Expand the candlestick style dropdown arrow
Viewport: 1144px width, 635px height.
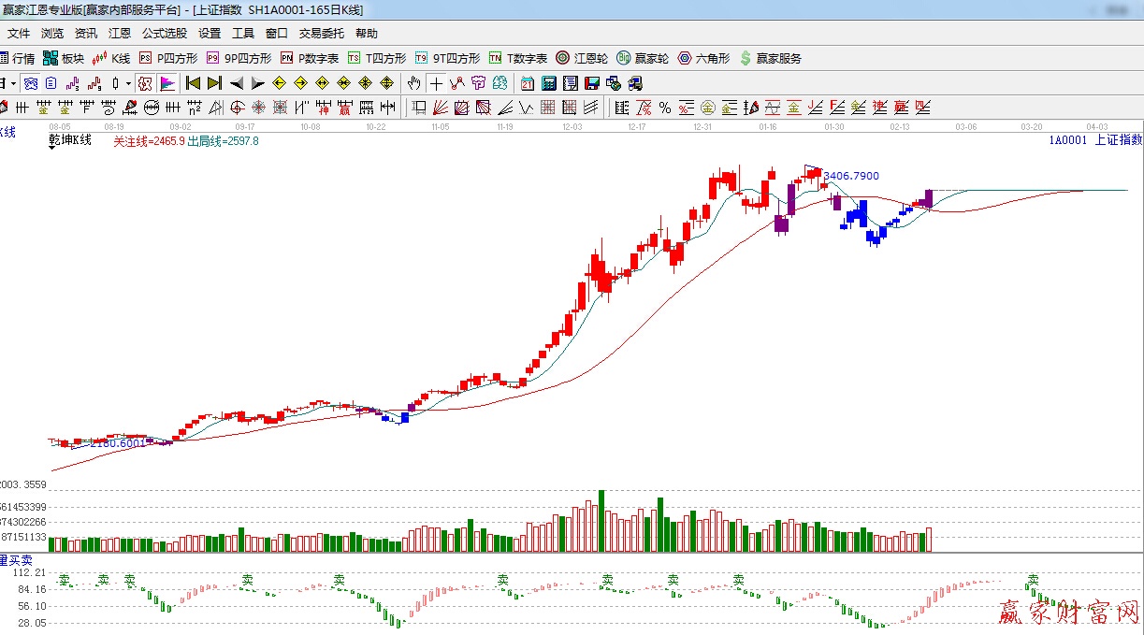[x=128, y=83]
